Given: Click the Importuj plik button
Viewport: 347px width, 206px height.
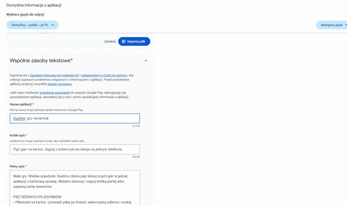Looking at the screenshot, I should click(134, 42).
